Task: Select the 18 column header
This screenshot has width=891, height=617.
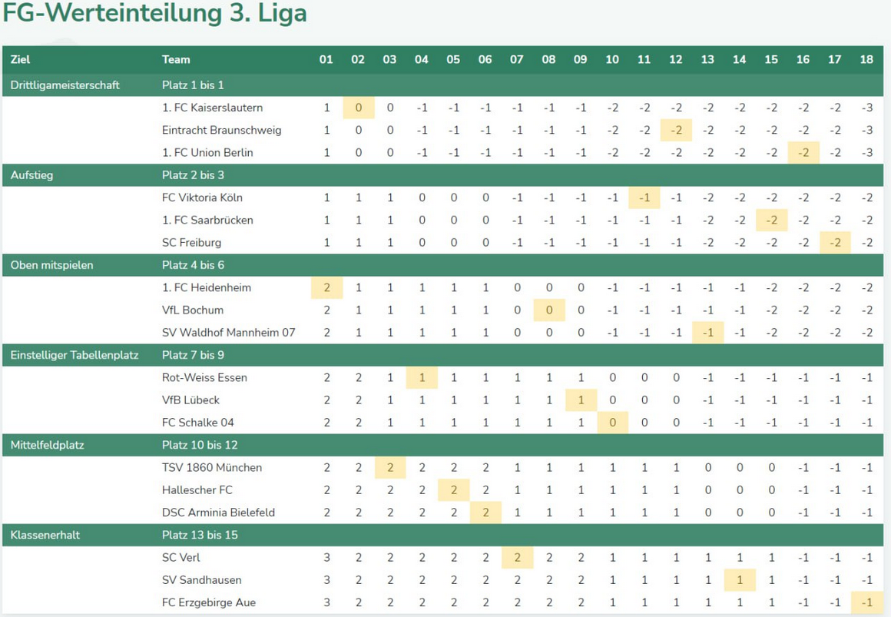Action: (x=866, y=59)
